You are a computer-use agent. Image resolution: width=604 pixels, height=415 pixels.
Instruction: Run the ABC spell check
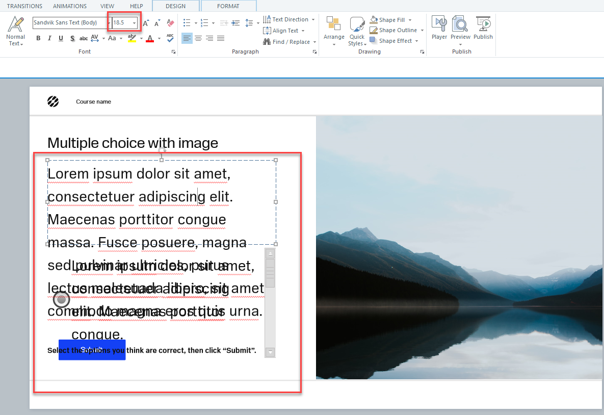click(x=170, y=38)
